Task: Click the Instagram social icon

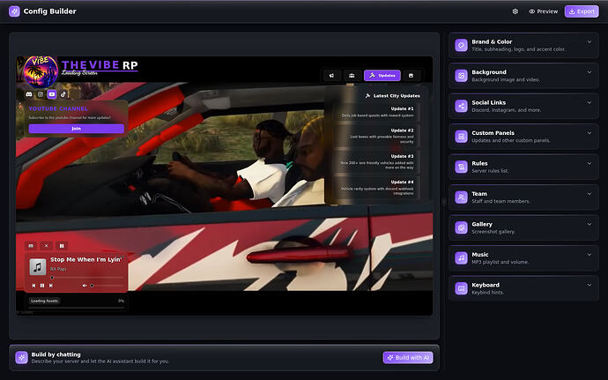Action: [41, 94]
